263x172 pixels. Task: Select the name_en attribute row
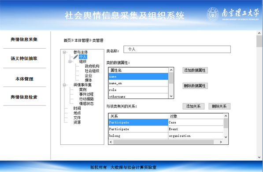click(x=138, y=83)
